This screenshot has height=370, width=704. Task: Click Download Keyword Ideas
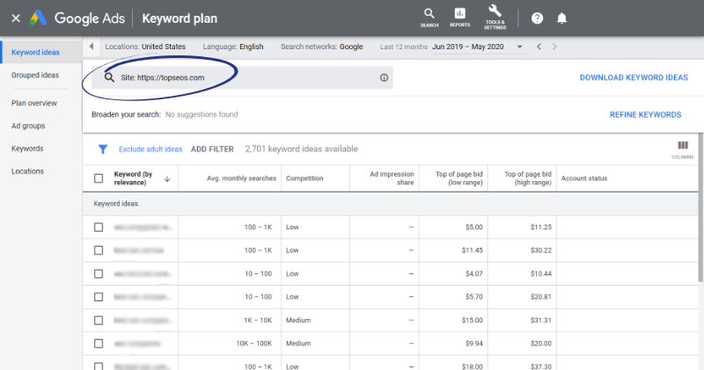(x=634, y=77)
